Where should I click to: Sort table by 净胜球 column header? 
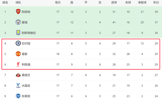coord(142,3)
